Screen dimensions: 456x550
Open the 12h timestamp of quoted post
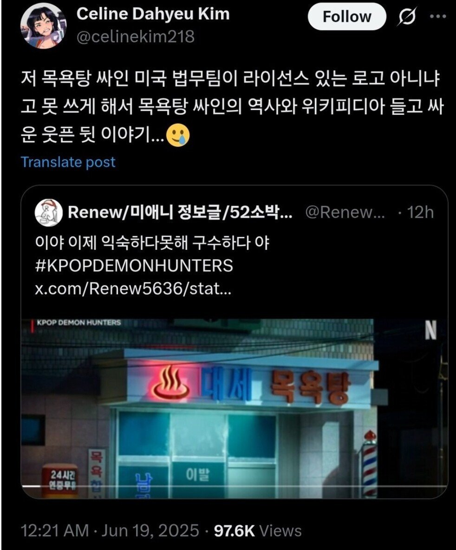[x=420, y=212]
